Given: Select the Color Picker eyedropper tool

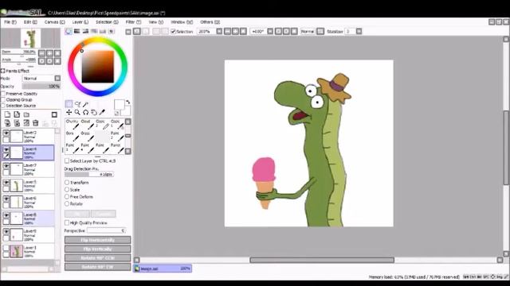Looking at the screenshot, I should tap(102, 112).
